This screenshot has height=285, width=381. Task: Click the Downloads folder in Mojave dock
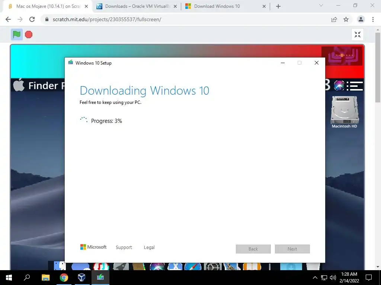[291, 266]
